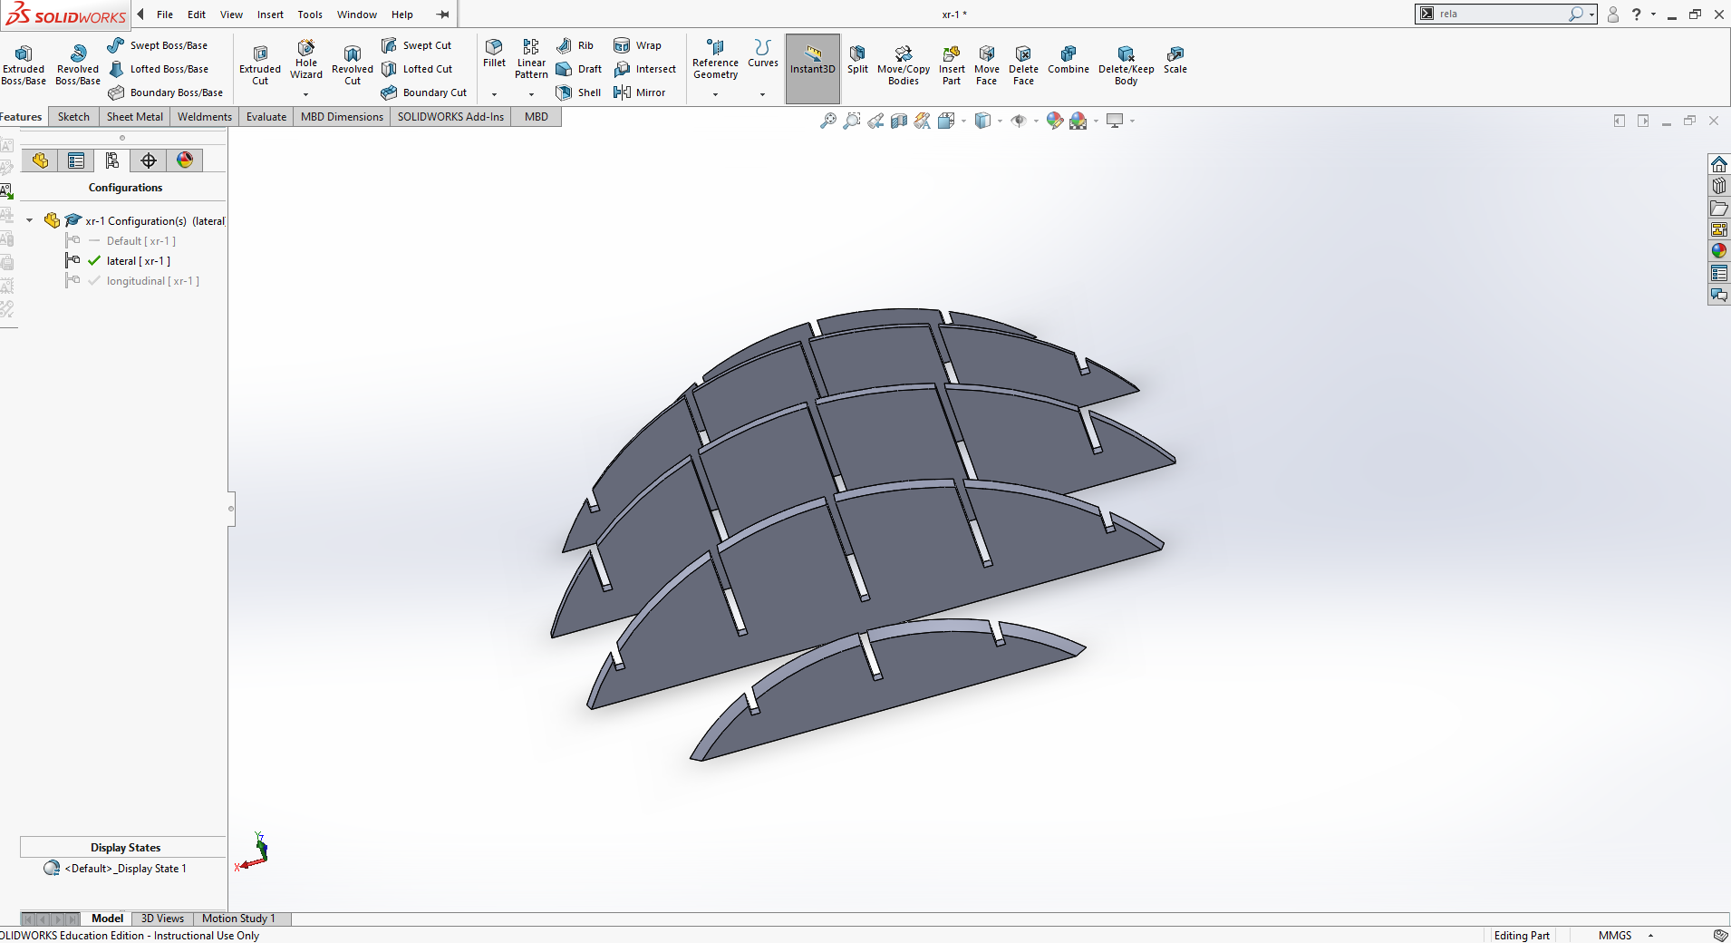Choose the Swept Cut tool
The height and width of the screenshot is (943, 1731).
[x=417, y=45]
